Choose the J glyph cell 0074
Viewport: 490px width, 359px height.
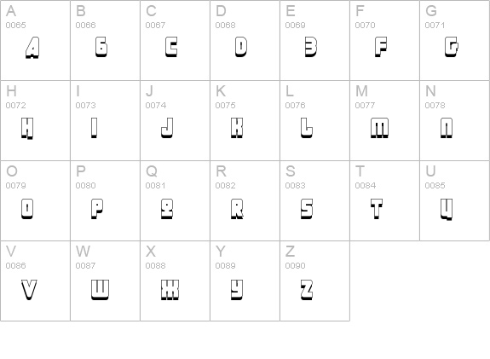point(175,121)
